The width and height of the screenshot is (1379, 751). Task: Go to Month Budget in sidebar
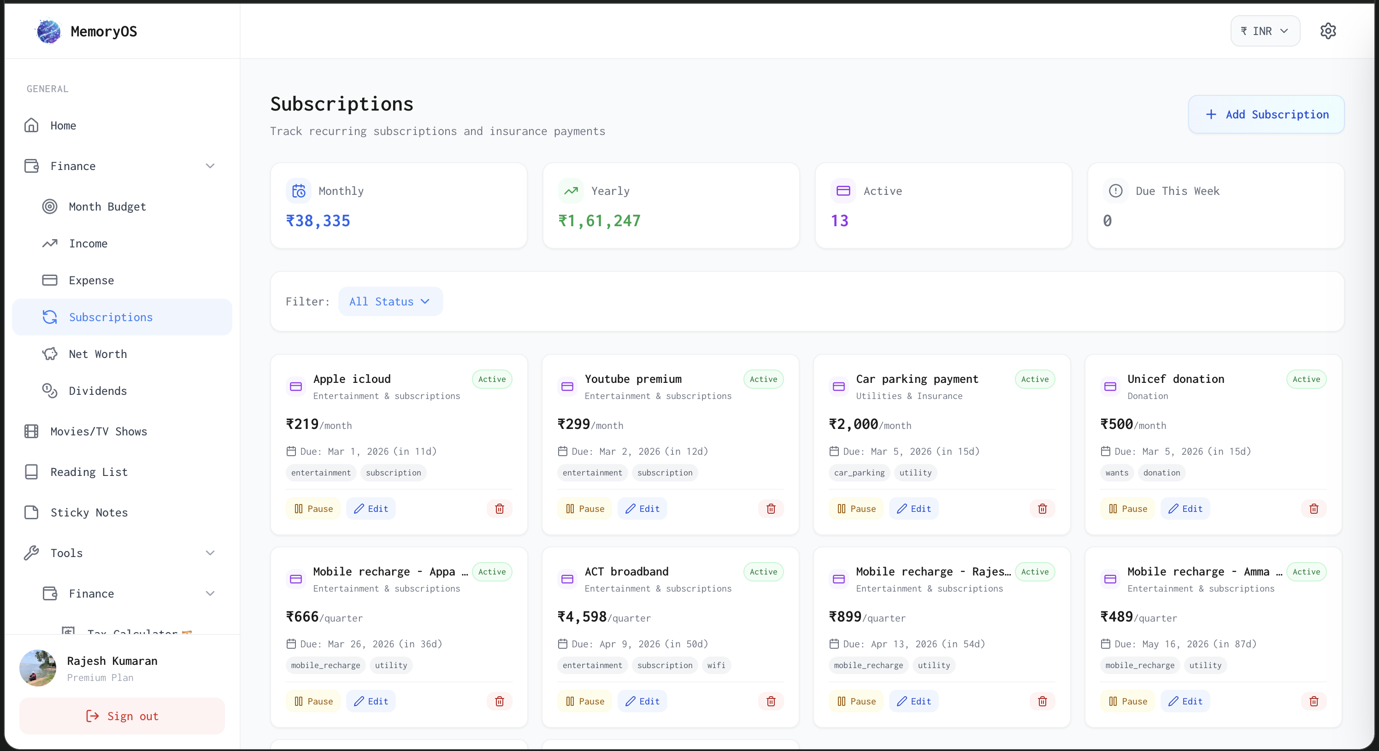[107, 206]
